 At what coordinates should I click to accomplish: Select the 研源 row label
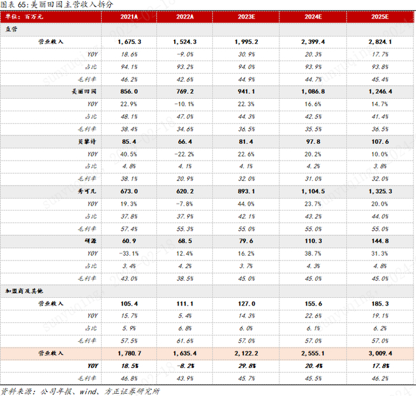90,241
